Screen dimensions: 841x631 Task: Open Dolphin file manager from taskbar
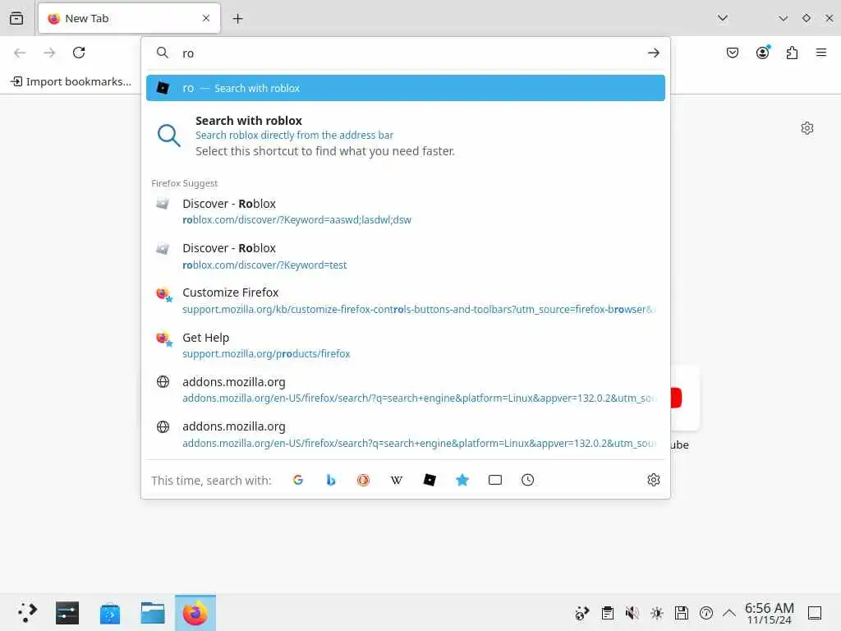coord(153,612)
